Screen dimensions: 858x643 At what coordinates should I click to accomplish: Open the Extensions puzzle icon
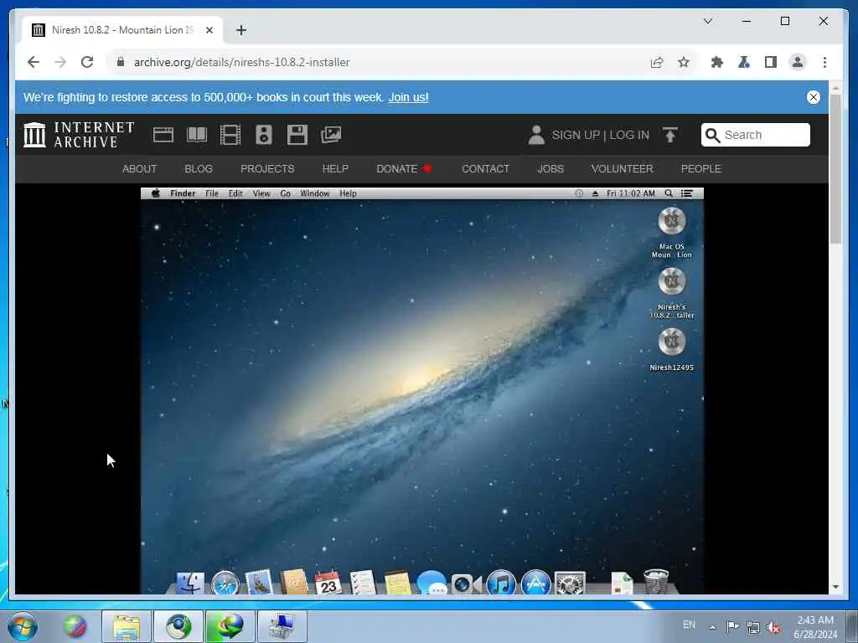click(x=717, y=62)
